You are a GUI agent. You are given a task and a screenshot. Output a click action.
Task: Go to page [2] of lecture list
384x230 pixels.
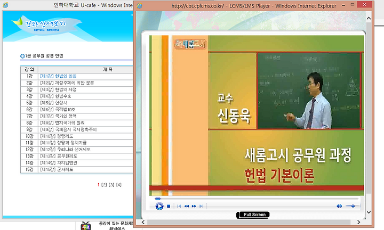[104, 185]
